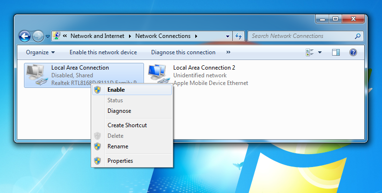The image size is (382, 193).
Task: Choose Diagnose from context menu
Action: pos(132,111)
